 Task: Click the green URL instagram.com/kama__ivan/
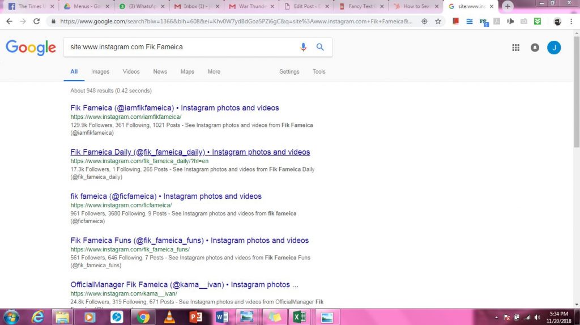[x=123, y=293]
